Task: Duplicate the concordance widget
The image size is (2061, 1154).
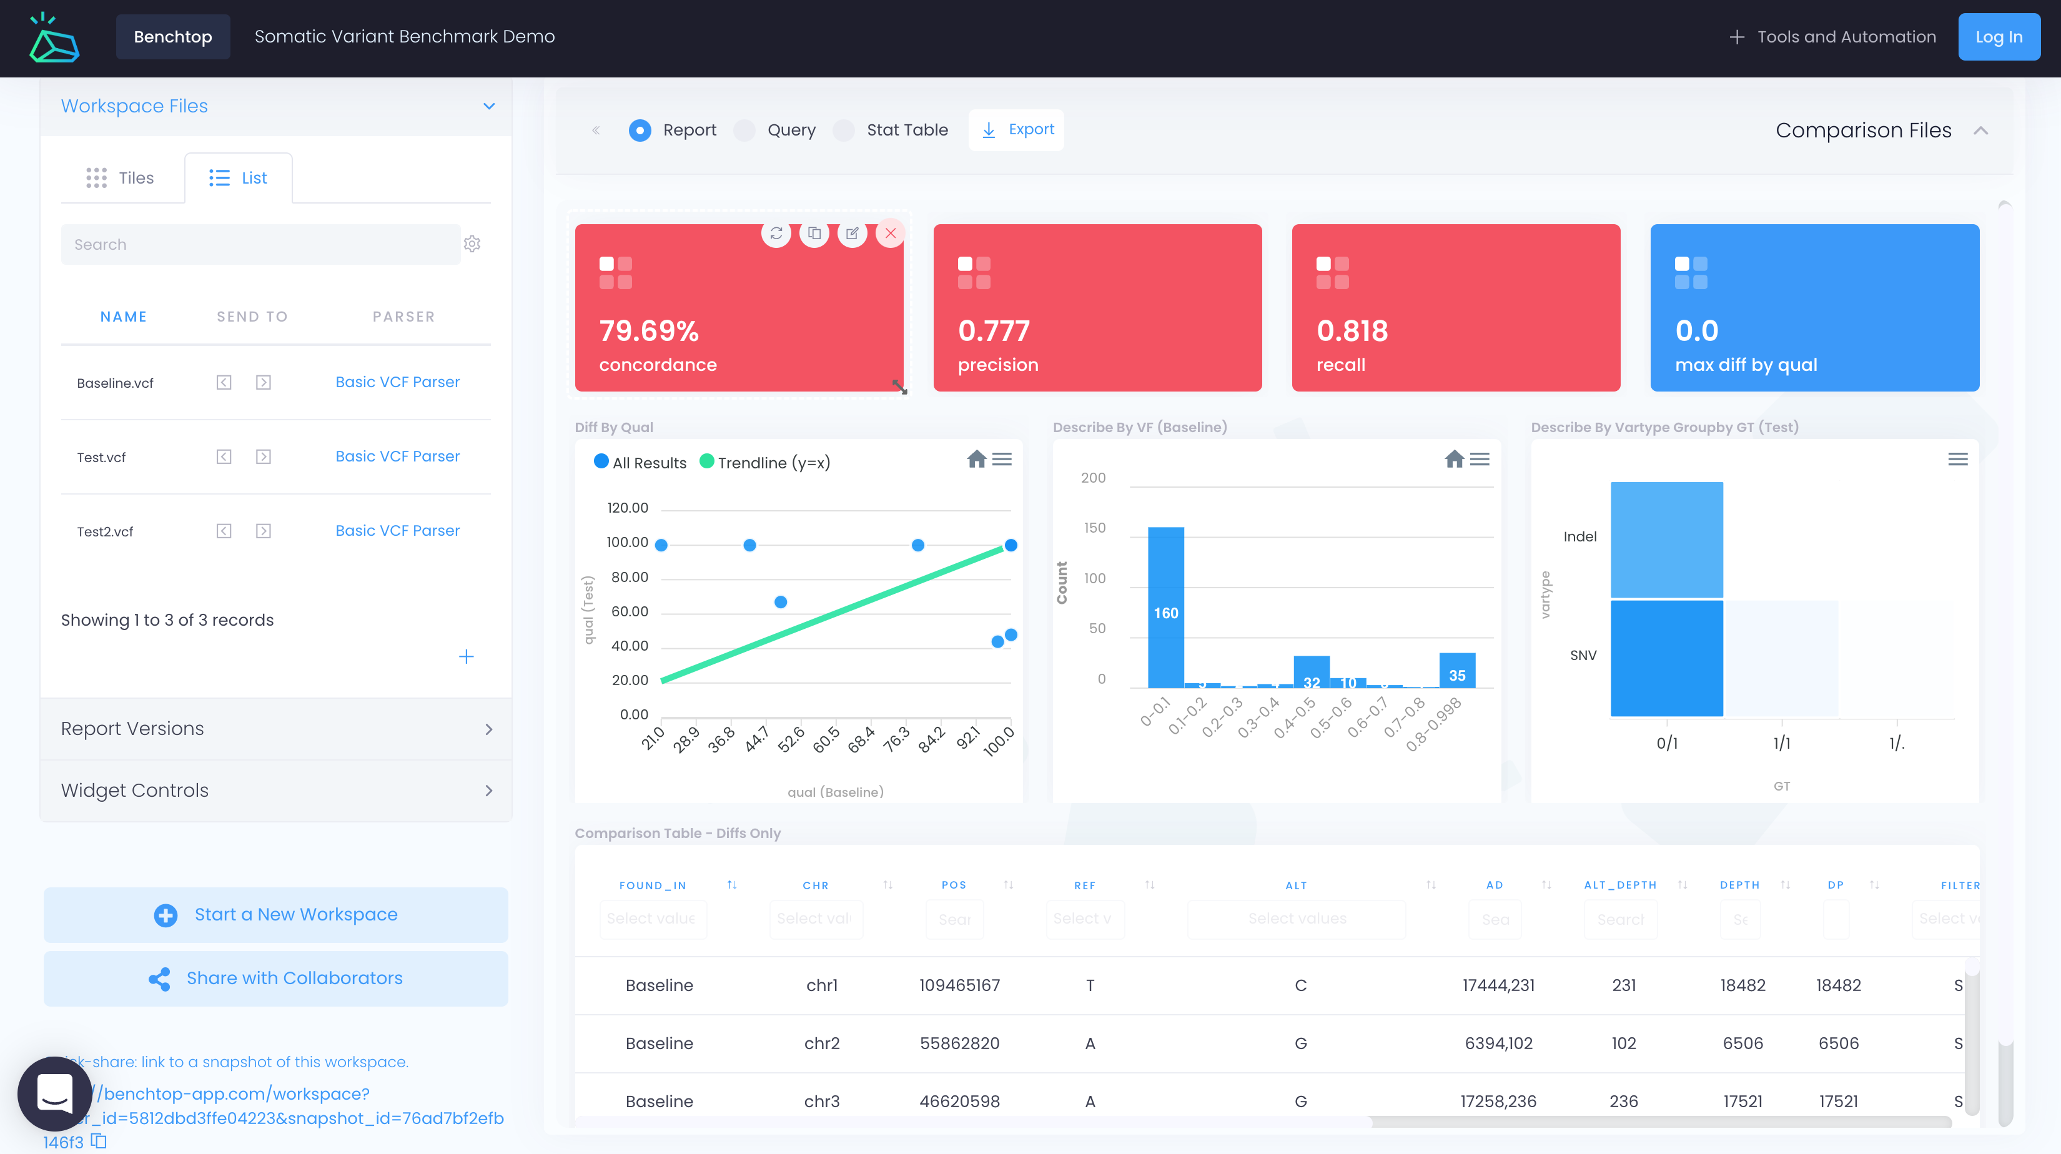Action: click(814, 234)
